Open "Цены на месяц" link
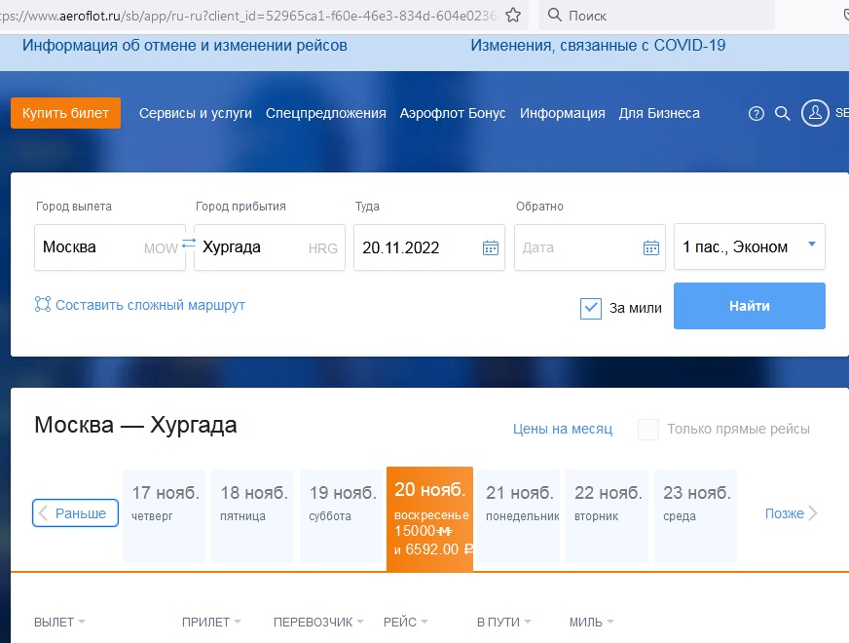Screen dimensions: 849x643 (x=563, y=429)
